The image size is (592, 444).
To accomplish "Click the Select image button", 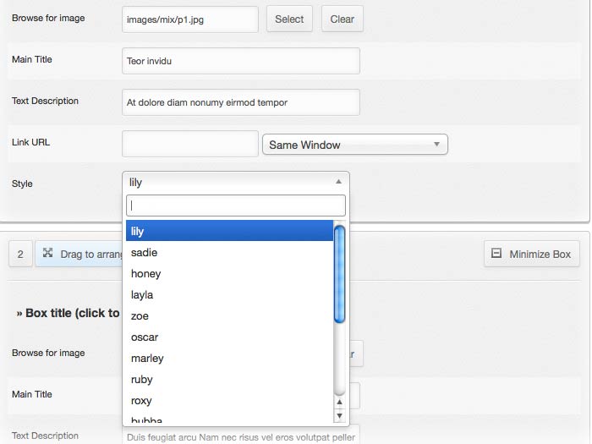I will click(289, 19).
